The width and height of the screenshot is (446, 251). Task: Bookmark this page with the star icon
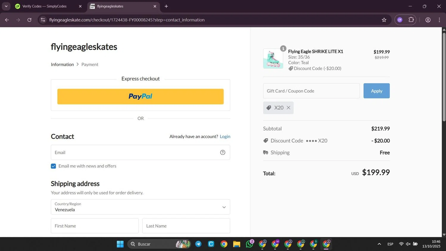384,20
